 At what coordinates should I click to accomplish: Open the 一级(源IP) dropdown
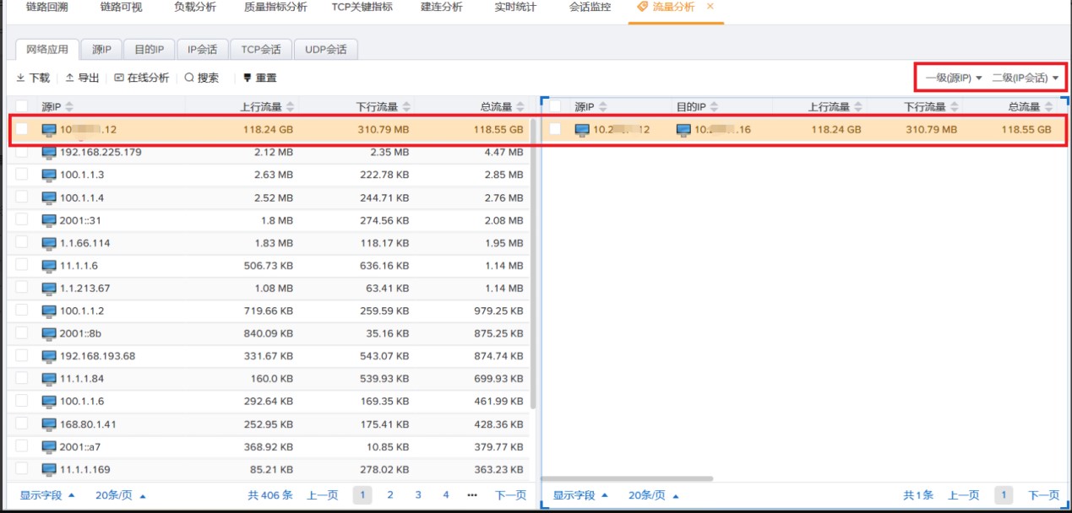[953, 78]
